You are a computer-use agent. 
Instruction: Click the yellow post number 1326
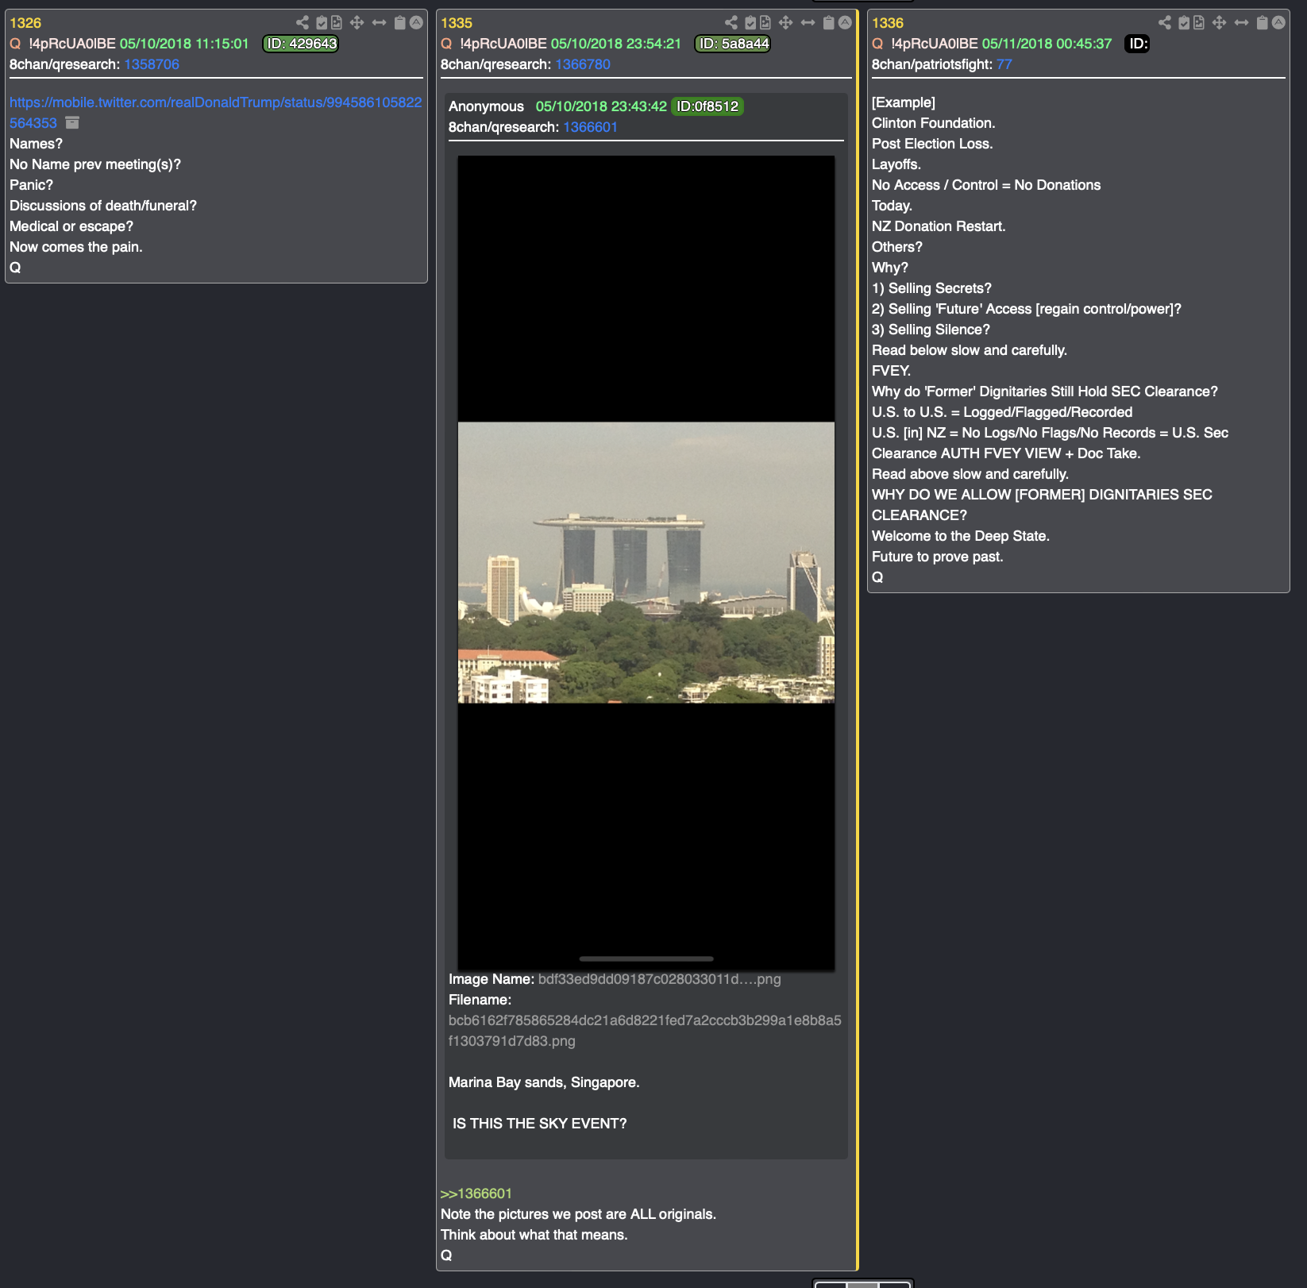click(25, 23)
